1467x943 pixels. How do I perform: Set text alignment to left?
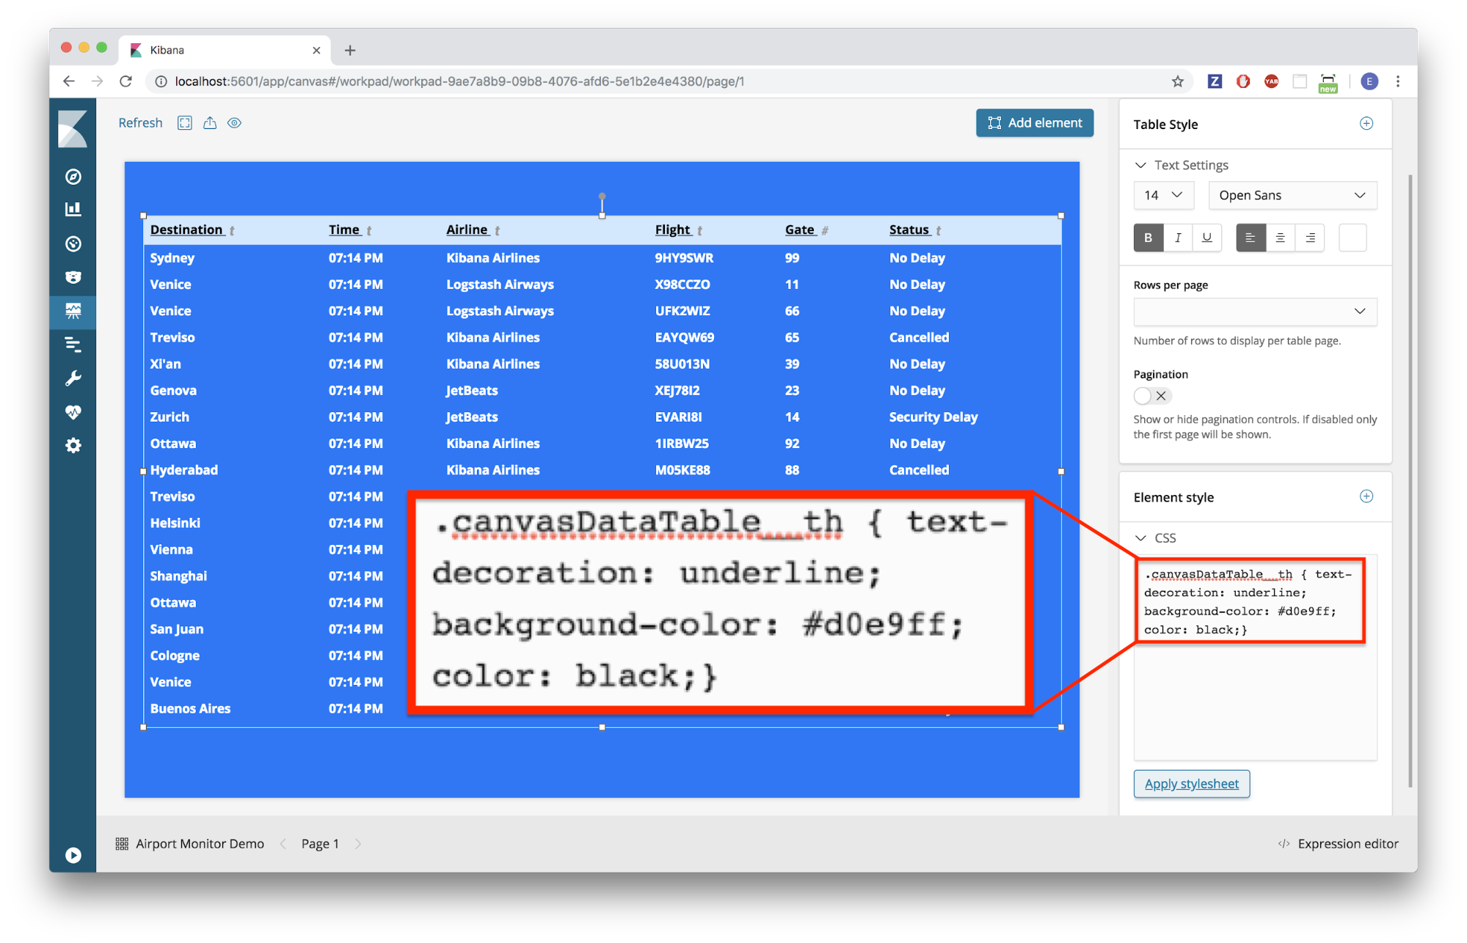pyautogui.click(x=1251, y=238)
